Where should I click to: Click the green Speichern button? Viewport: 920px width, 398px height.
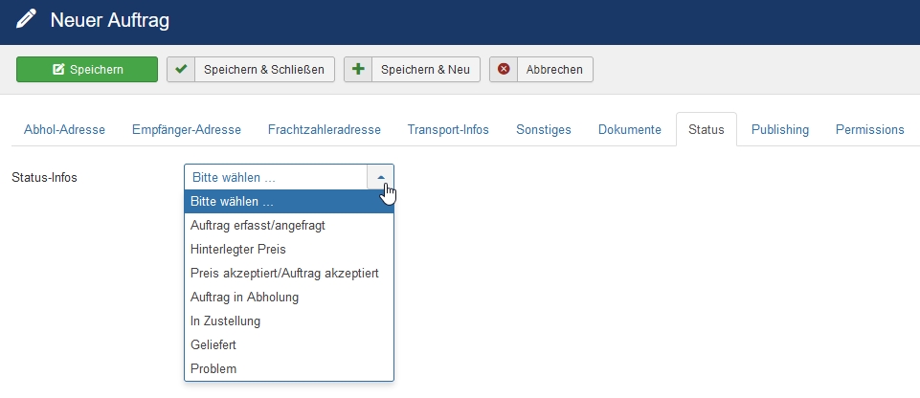click(87, 69)
